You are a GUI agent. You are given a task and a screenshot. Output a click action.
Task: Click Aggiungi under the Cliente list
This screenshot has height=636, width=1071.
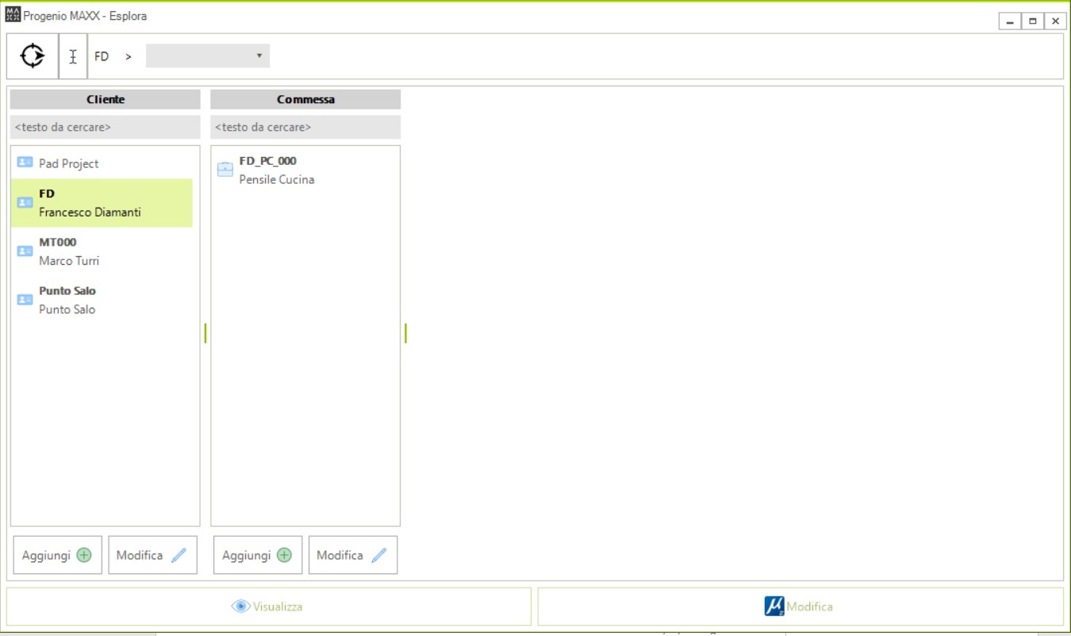coord(58,555)
